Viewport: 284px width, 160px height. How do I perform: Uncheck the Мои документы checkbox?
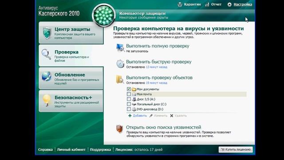pos(129,89)
